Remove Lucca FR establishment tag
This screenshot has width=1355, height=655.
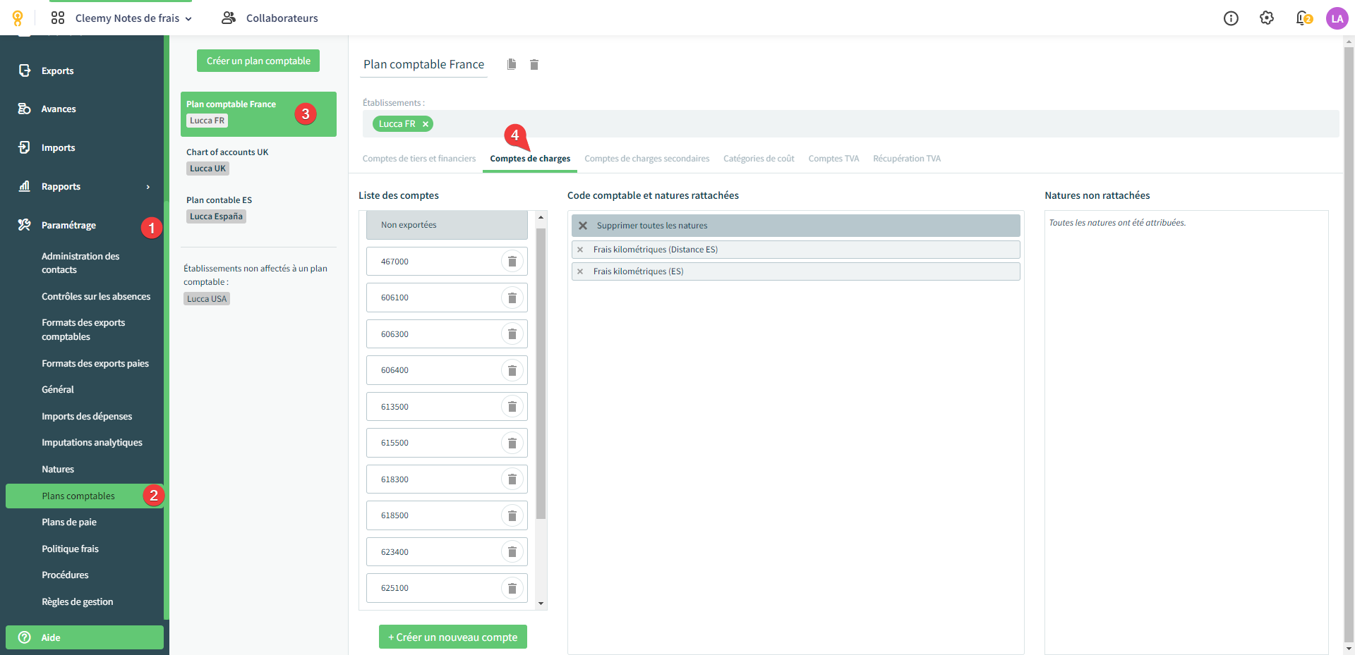point(426,124)
